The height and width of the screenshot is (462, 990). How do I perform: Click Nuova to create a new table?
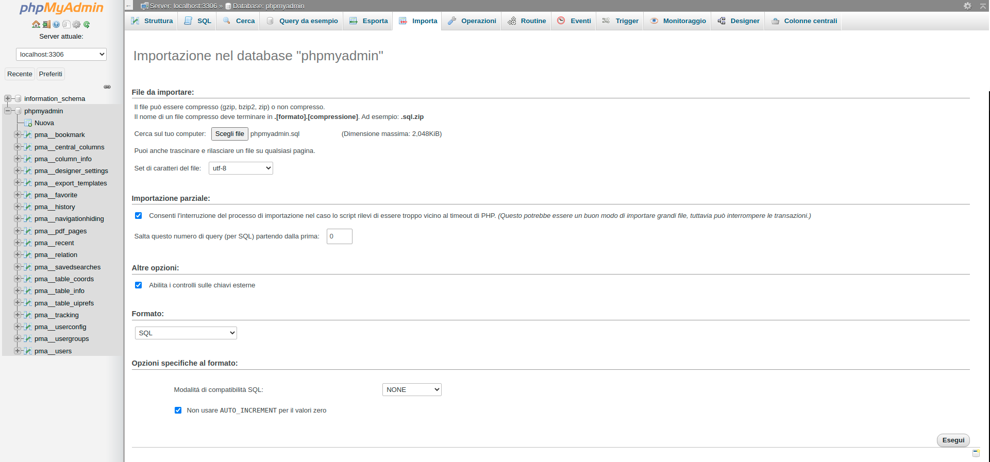tap(44, 123)
